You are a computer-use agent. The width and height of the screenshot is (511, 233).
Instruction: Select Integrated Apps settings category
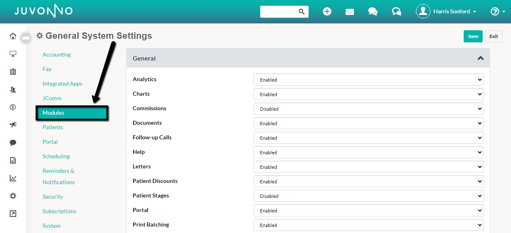coord(62,84)
